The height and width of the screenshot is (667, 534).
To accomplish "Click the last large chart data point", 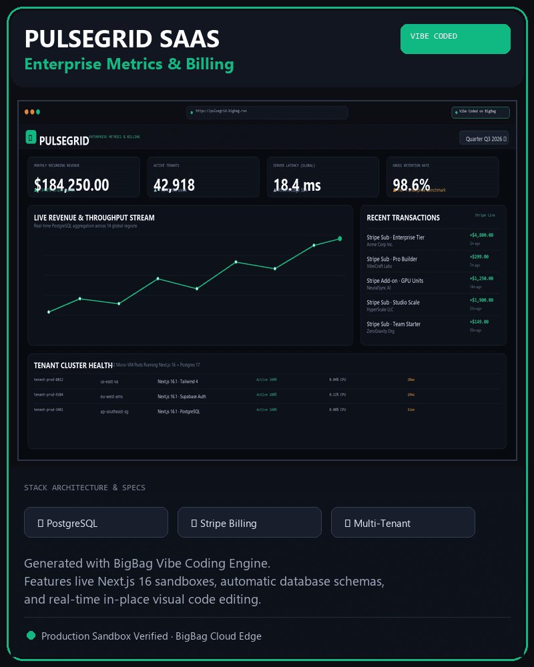I will pos(340,239).
